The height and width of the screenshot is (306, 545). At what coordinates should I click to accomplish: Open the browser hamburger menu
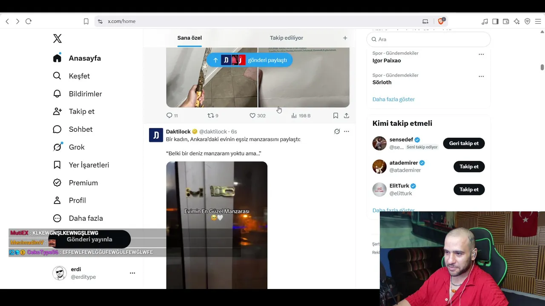(x=538, y=21)
